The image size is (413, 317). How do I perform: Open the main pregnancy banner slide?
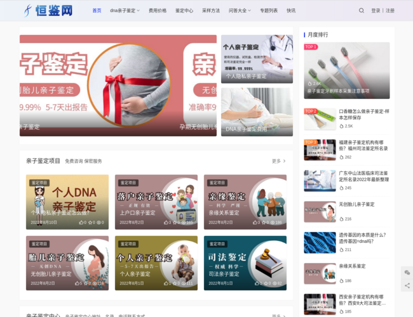point(118,86)
